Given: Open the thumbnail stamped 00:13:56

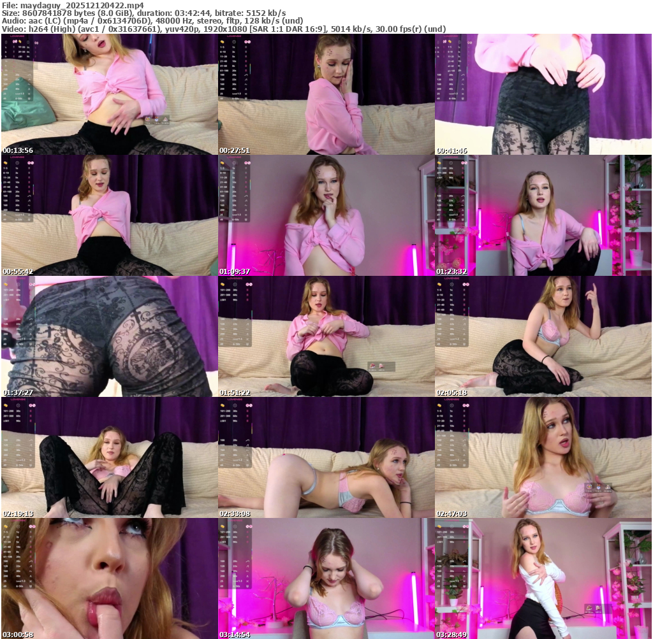Looking at the screenshot, I should [x=109, y=94].
